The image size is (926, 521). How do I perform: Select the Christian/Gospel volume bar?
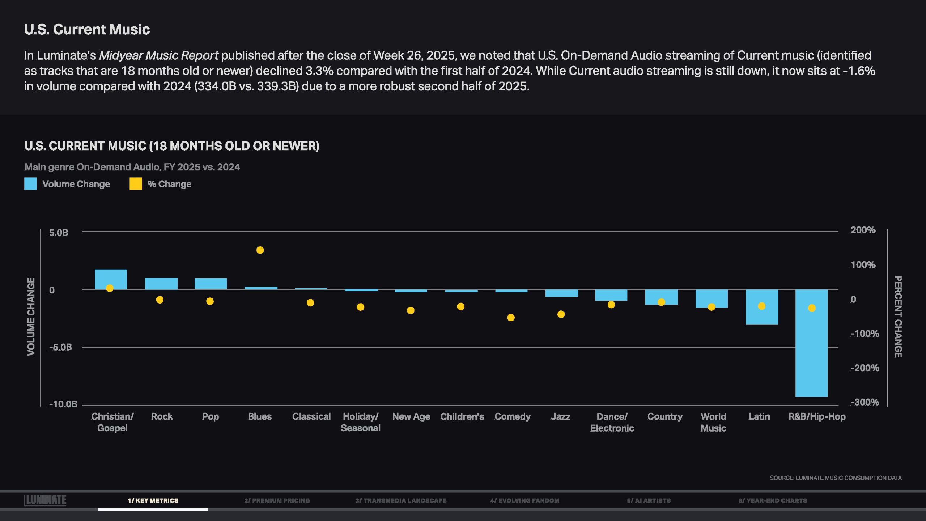[x=111, y=277]
